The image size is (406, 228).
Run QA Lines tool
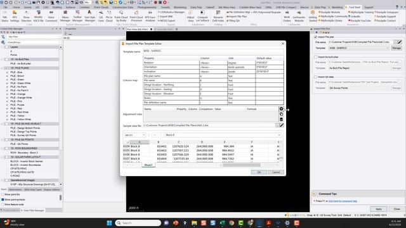[101, 16]
